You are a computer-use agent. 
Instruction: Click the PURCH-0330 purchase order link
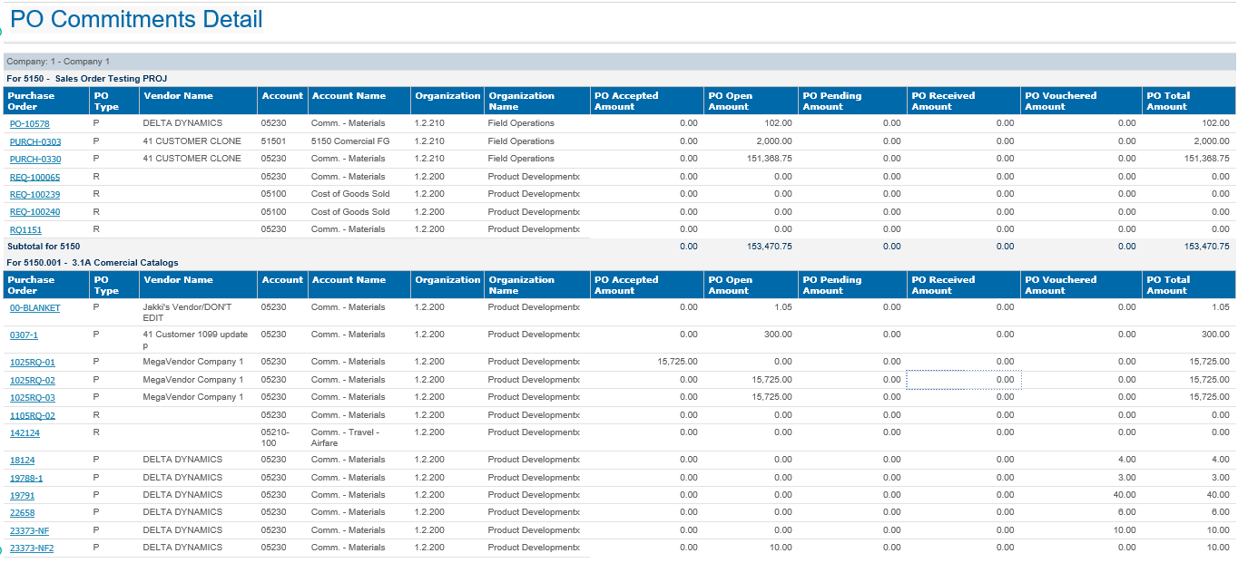[35, 160]
